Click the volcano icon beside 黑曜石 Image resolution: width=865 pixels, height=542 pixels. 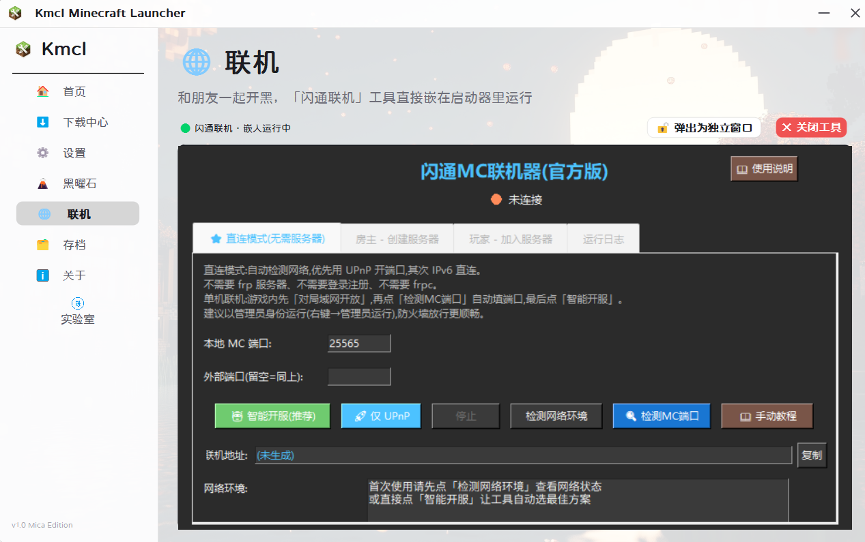[42, 183]
